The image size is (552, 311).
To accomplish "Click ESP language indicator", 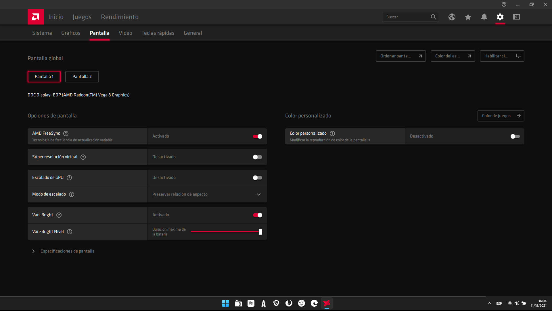I will coord(499,304).
